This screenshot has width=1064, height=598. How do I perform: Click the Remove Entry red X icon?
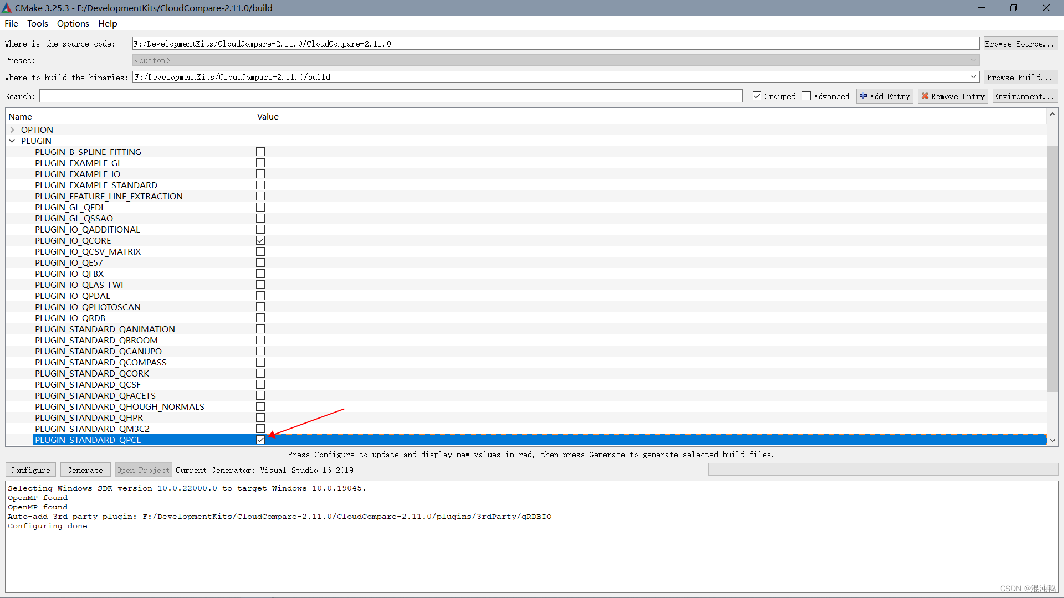[x=924, y=96]
